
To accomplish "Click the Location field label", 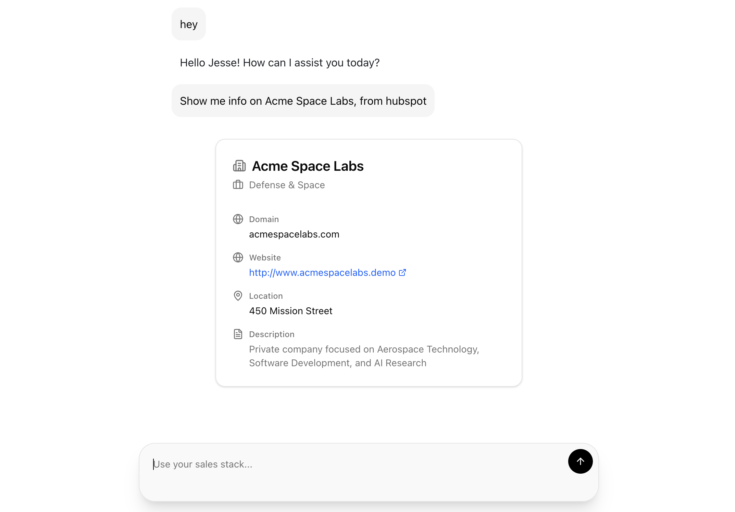I will click(266, 296).
